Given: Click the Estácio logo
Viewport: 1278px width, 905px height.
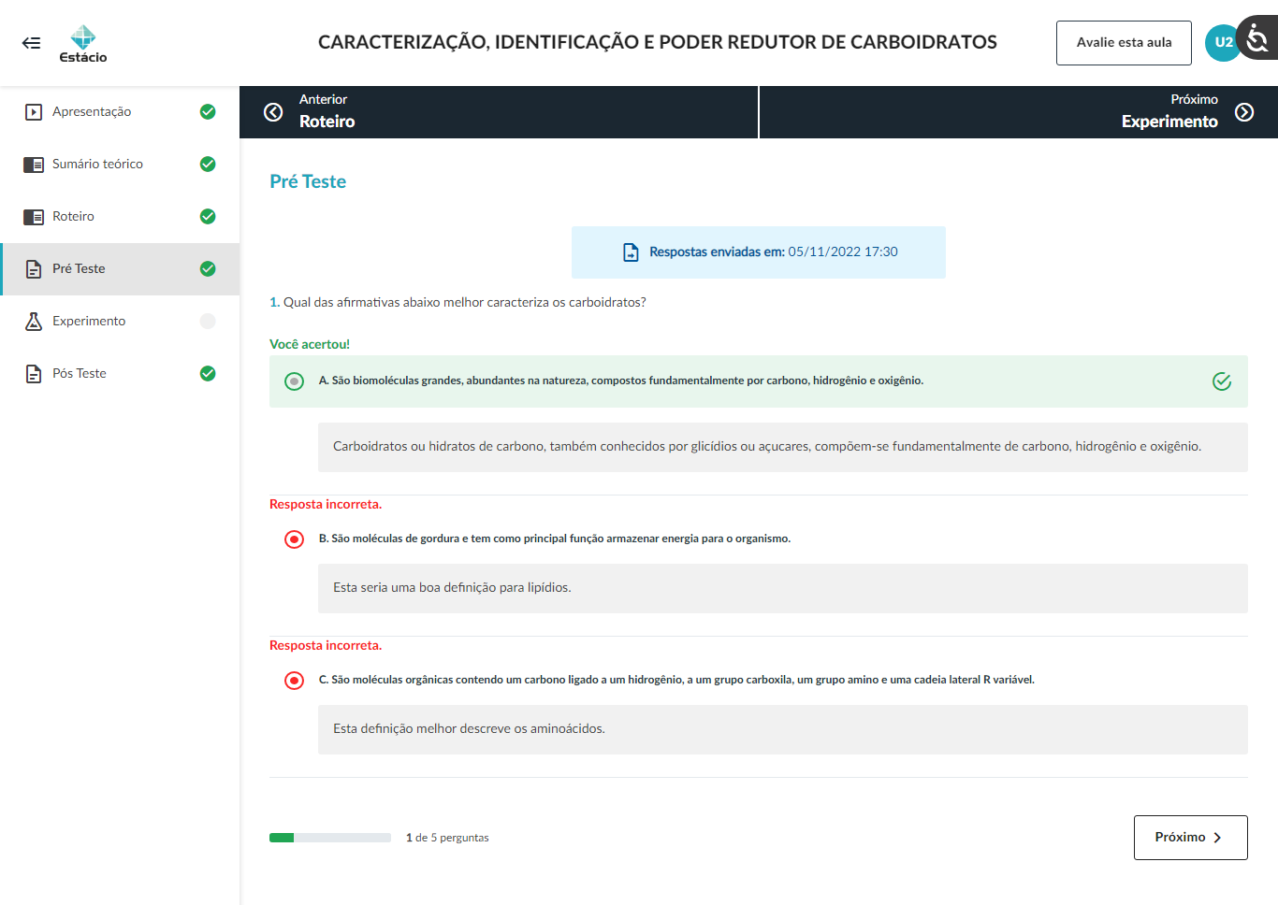Looking at the screenshot, I should coord(83,44).
